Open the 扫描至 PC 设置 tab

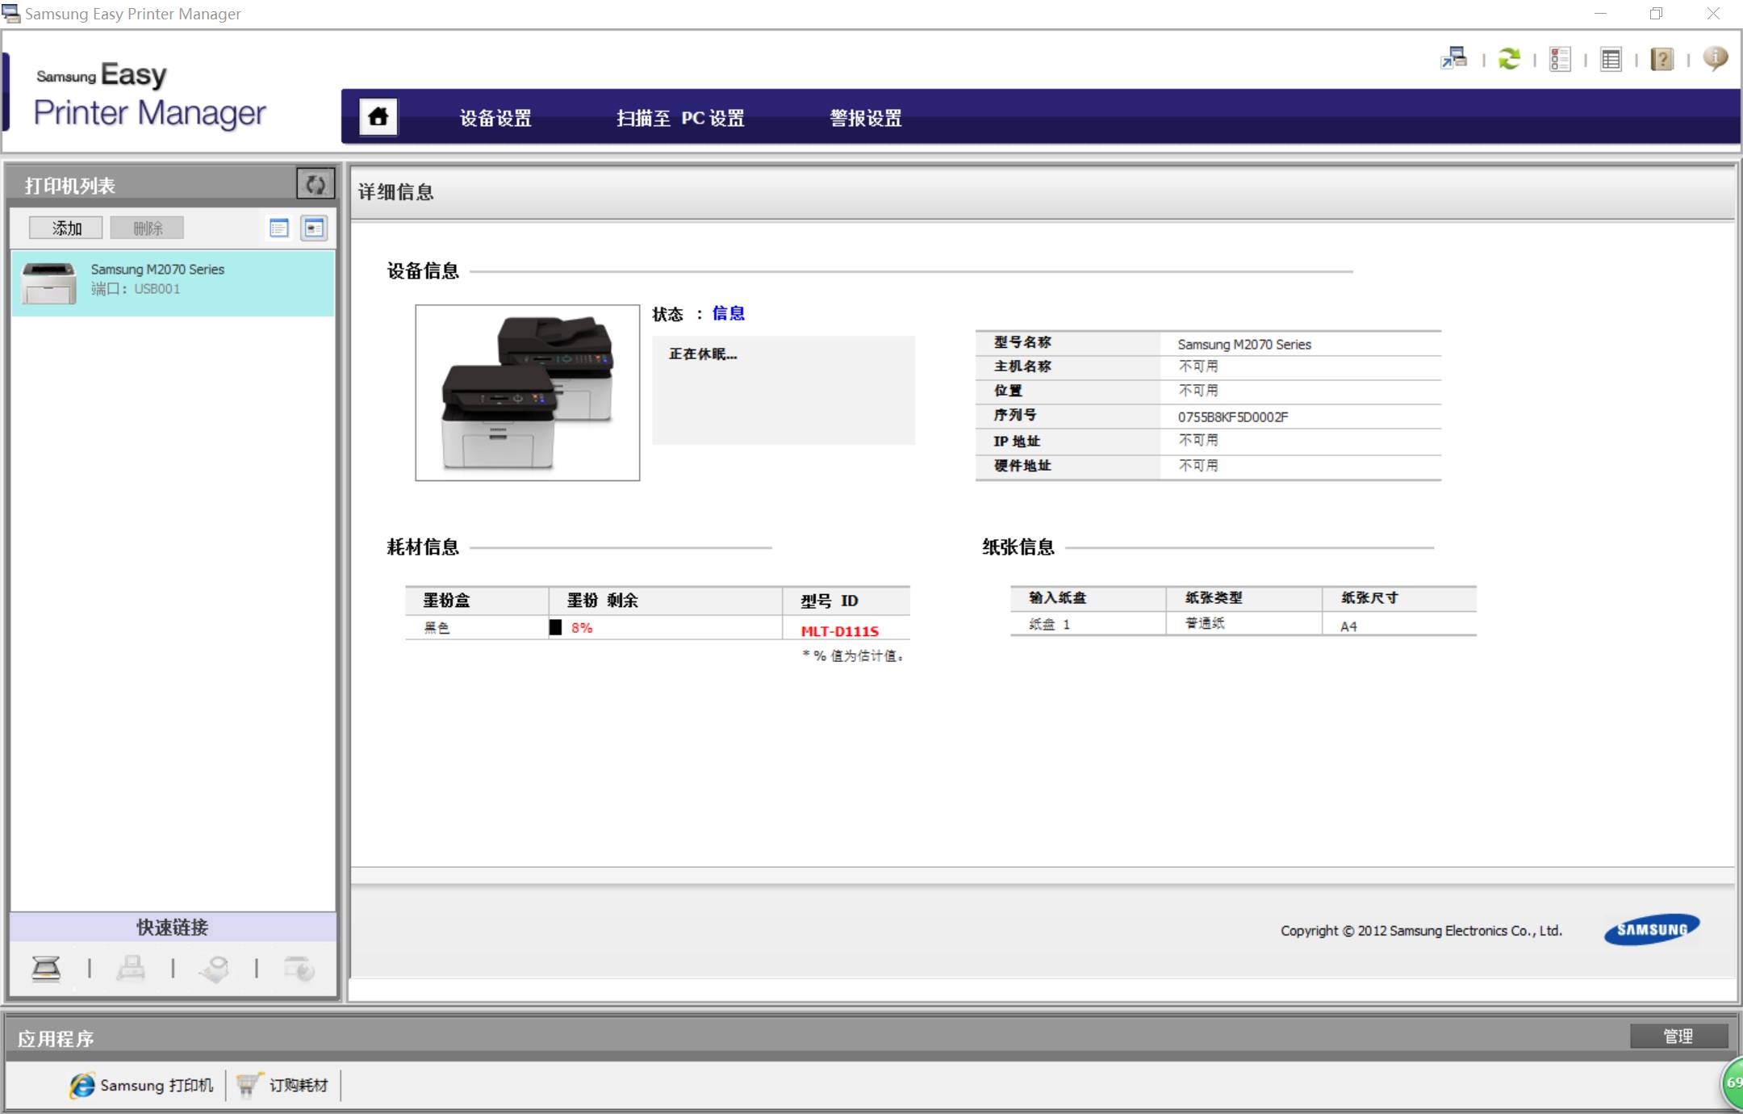pyautogui.click(x=680, y=118)
